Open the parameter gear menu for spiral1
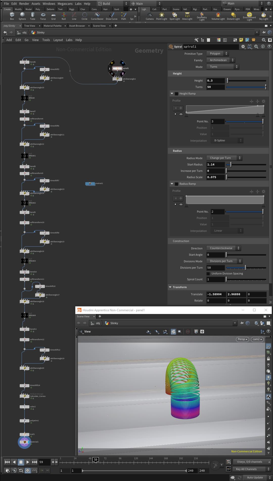Viewport: 273px width, 481px height. (243, 47)
